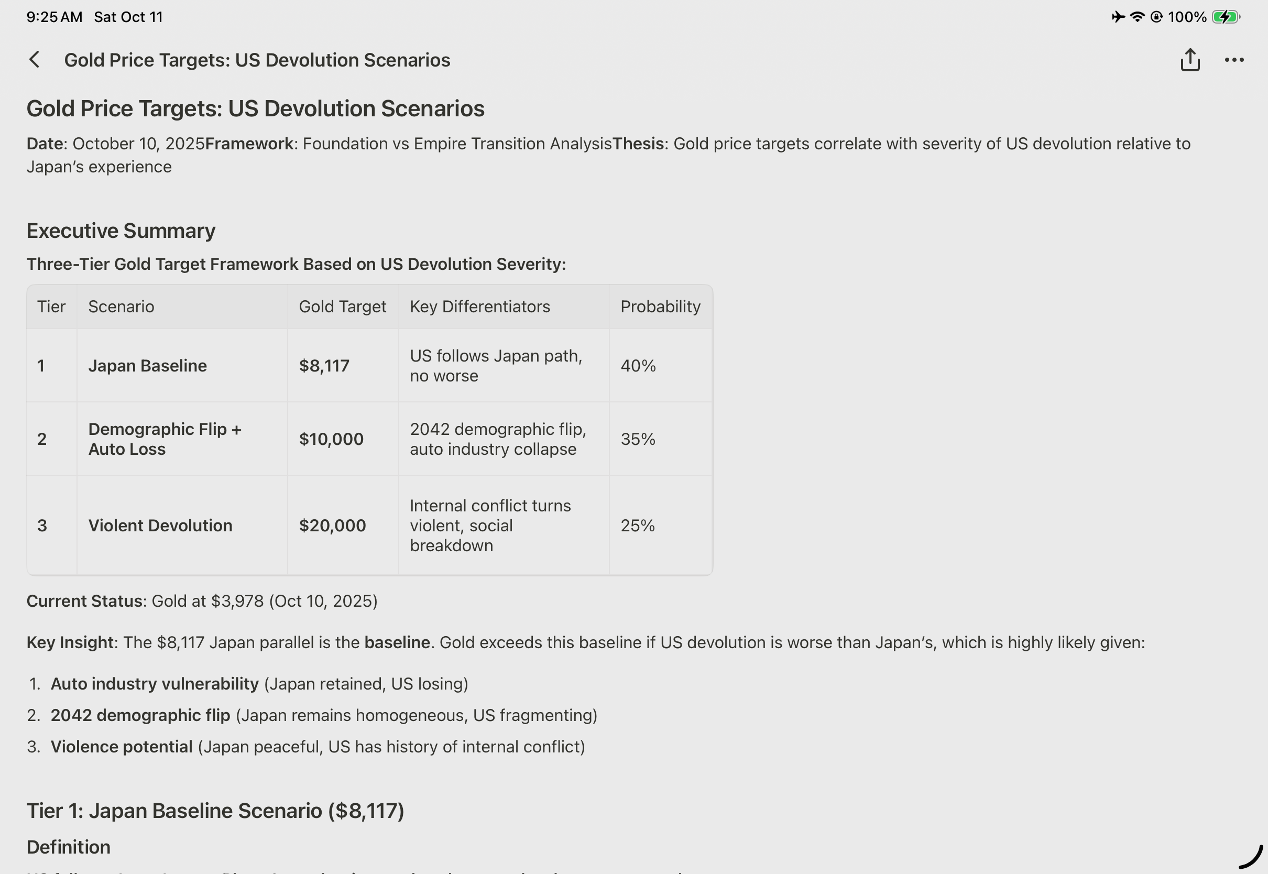Tap the corner swipe pencil icon
The image size is (1268, 874).
tap(1251, 857)
